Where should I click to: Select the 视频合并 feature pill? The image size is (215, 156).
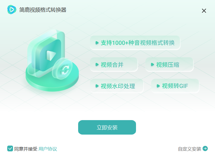pyautogui.click(x=114, y=65)
